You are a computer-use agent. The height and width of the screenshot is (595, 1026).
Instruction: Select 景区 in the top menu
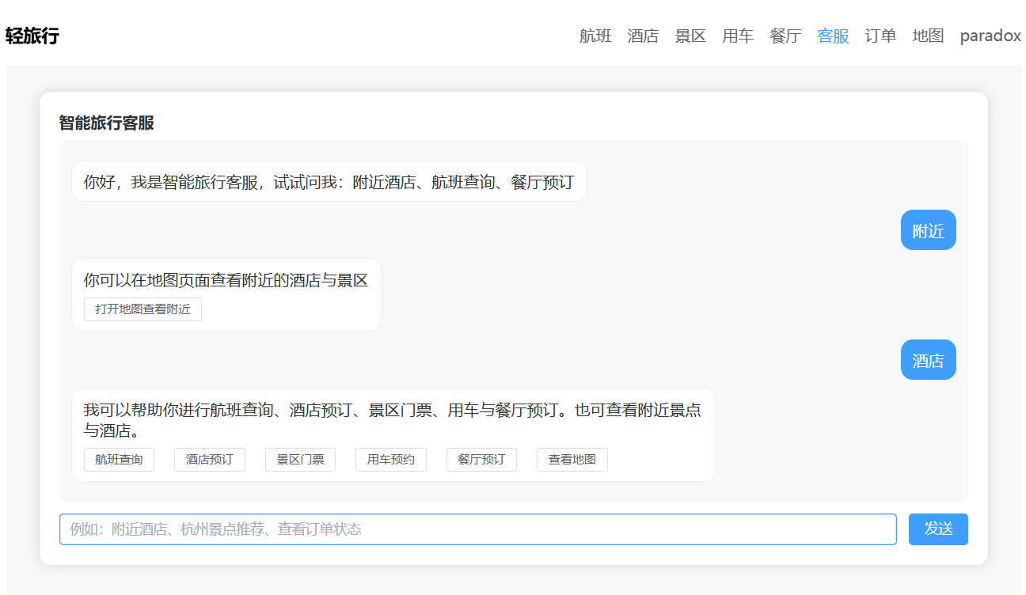[x=690, y=36]
